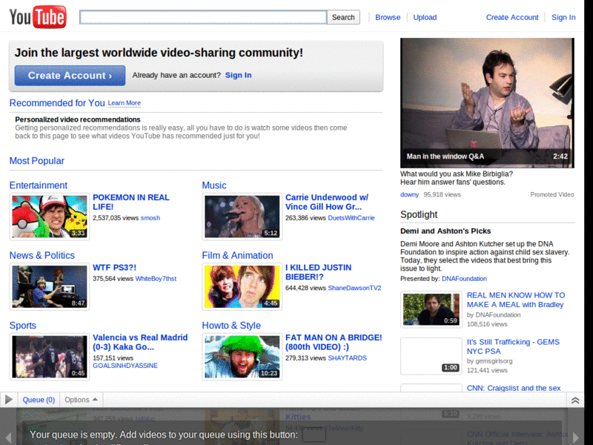
Task: Open the Most Popular heading link
Action: pos(36,161)
